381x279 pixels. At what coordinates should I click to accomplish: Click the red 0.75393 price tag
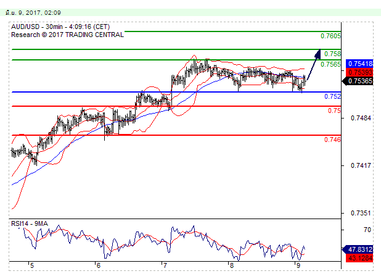tap(359, 72)
